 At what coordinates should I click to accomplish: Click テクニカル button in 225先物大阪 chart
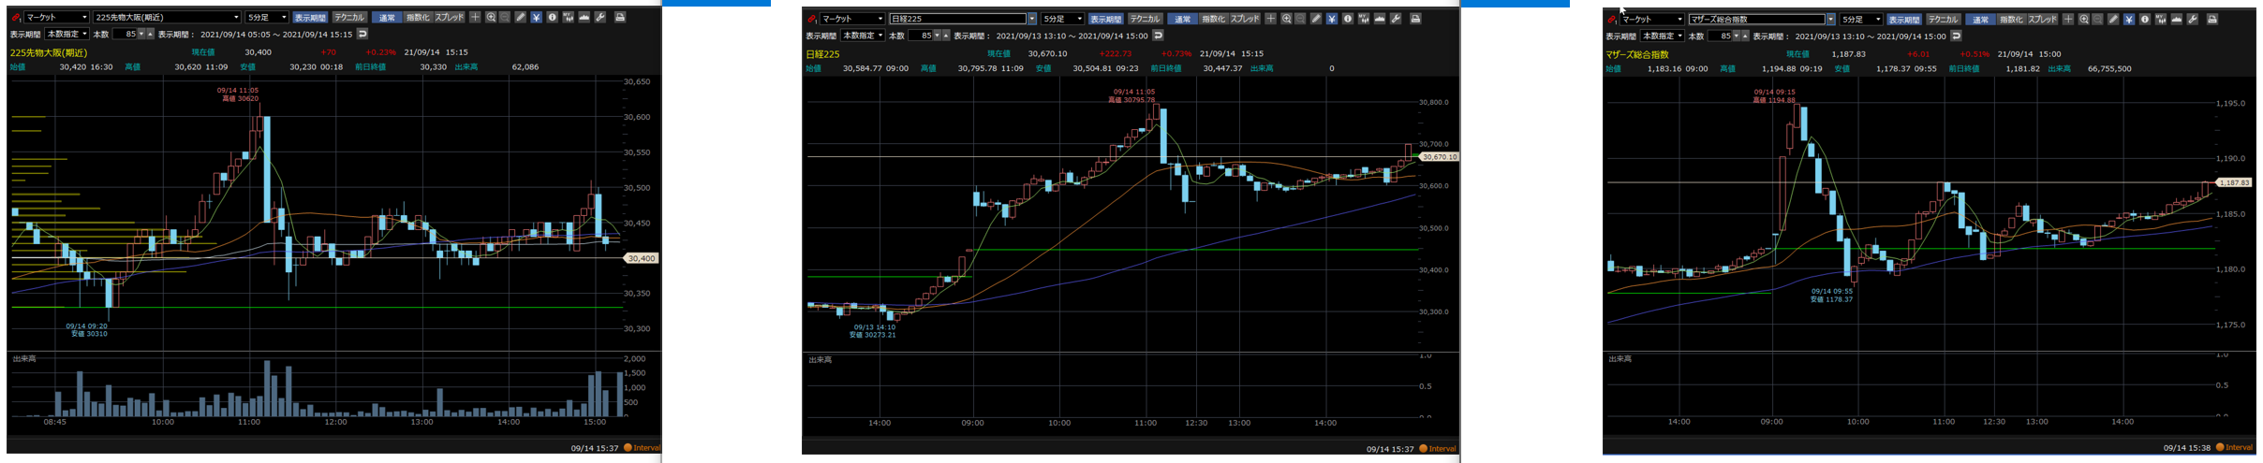[349, 18]
